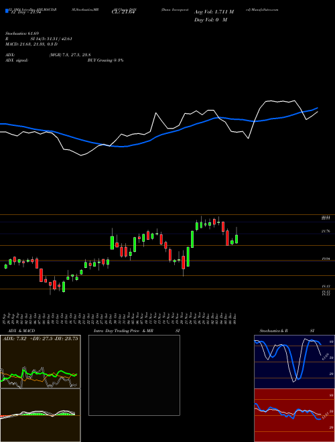Click the '(MGR) 7.3, 27.5, 23.8' ADX values

tap(70, 55)
